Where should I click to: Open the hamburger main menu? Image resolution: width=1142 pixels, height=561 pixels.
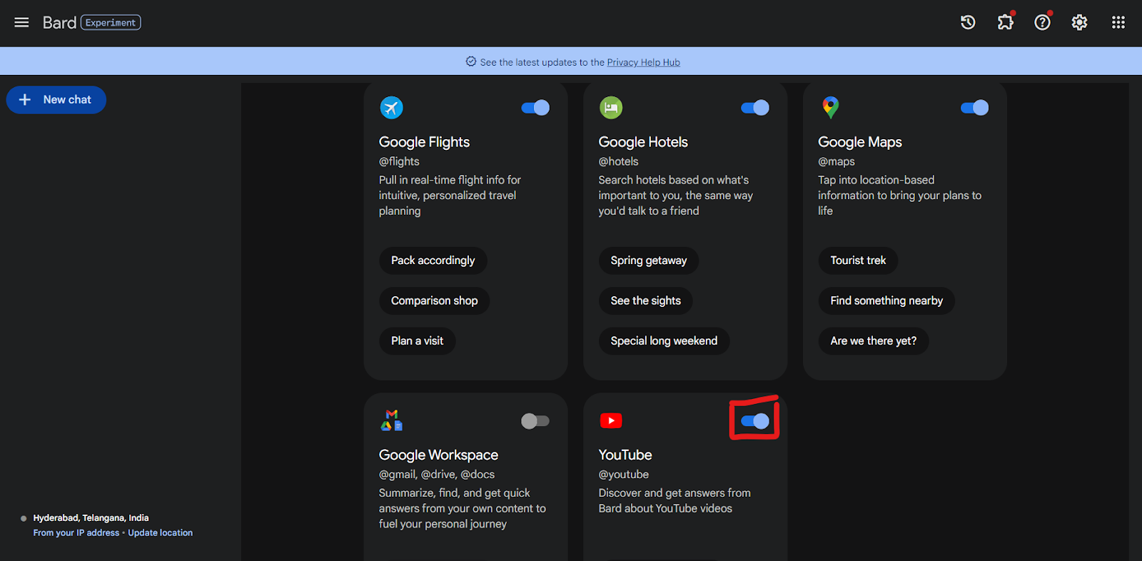(21, 22)
